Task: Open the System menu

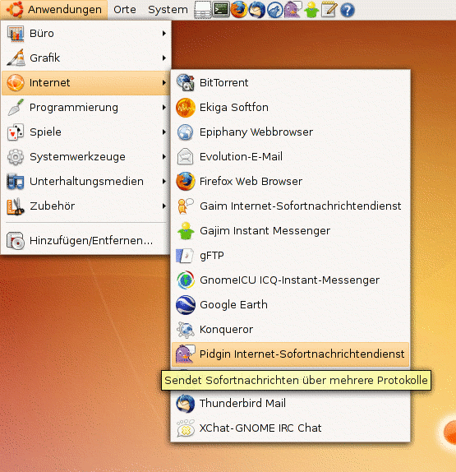Action: point(168,10)
